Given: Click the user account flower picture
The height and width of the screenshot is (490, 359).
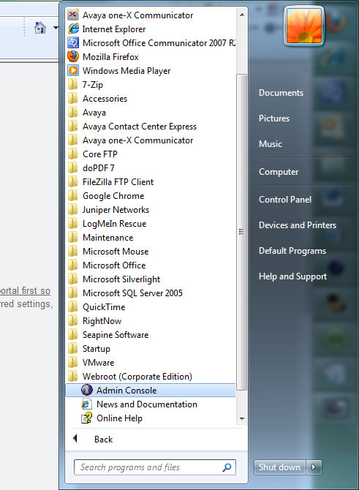Looking at the screenshot, I should [x=304, y=26].
